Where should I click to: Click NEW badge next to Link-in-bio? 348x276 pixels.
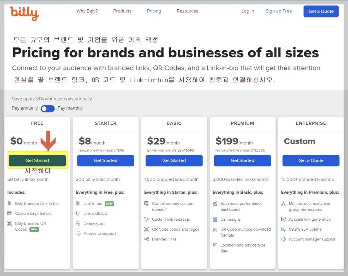pos(109,204)
